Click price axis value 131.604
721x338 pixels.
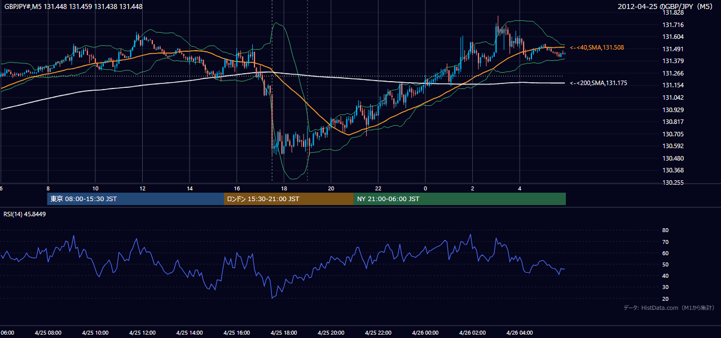(x=672, y=37)
